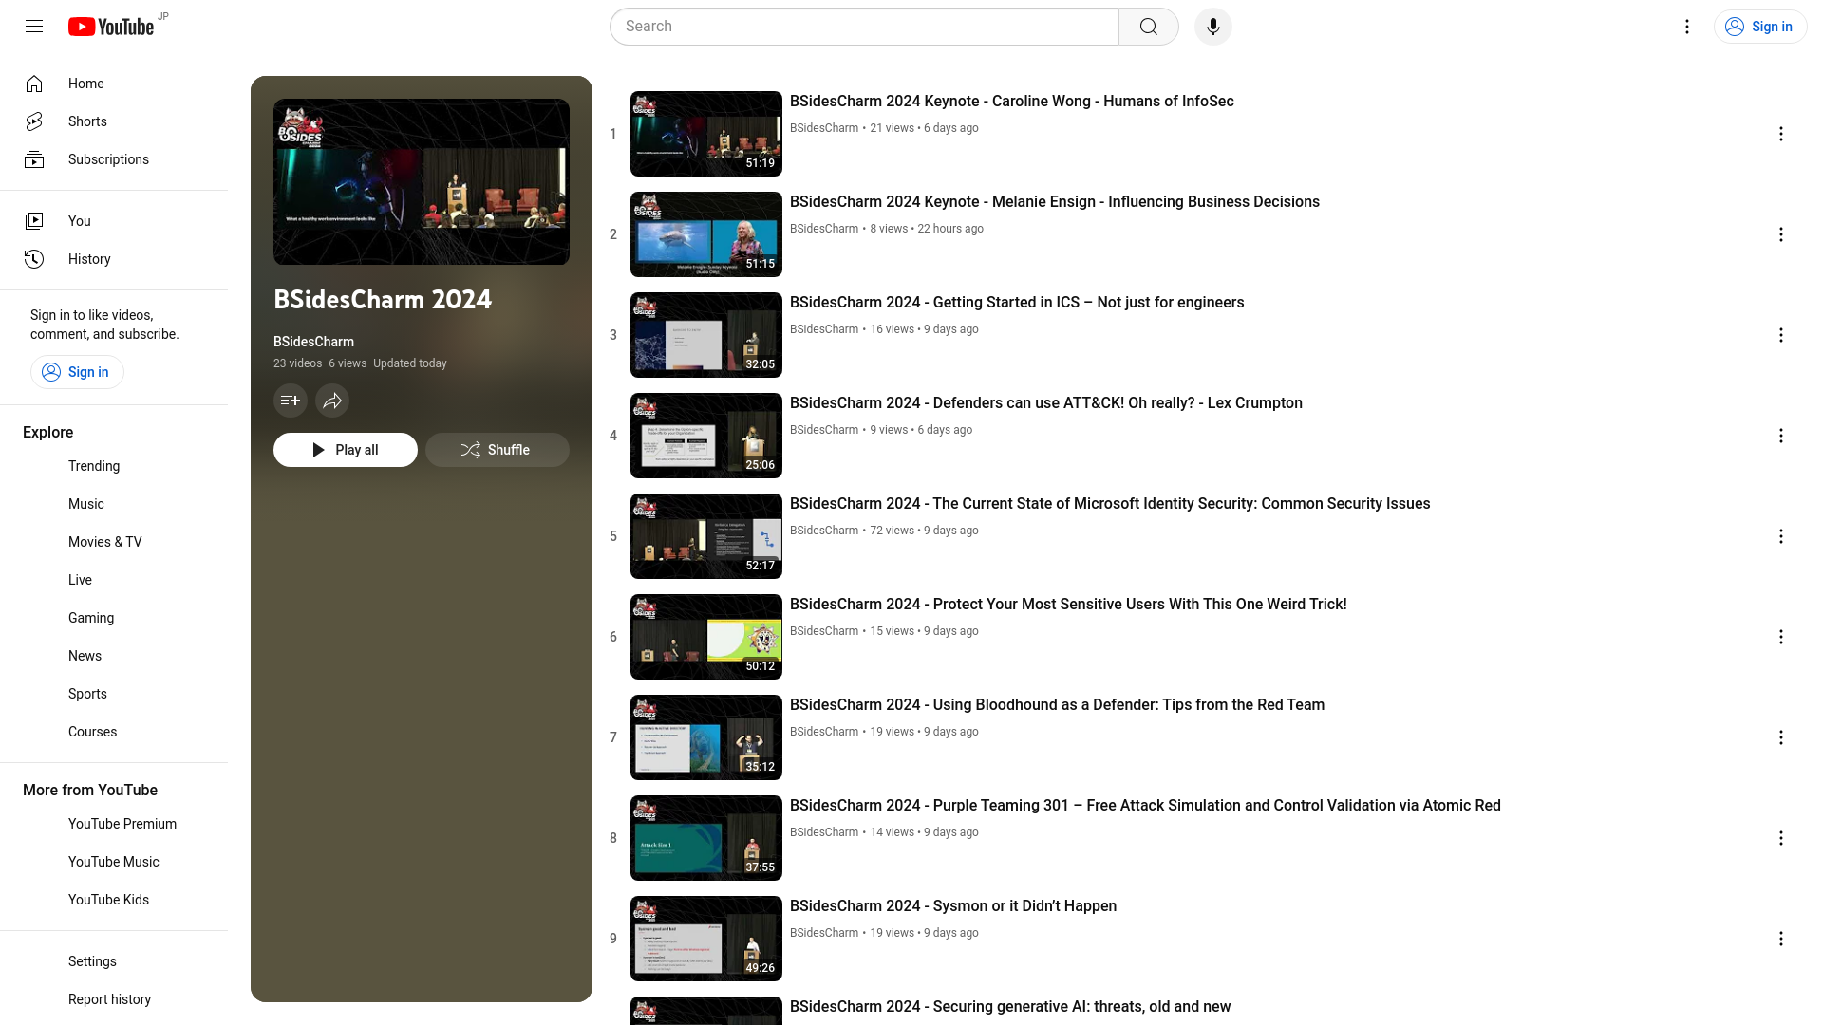Open News category
The height and width of the screenshot is (1025, 1823).
click(x=114, y=656)
